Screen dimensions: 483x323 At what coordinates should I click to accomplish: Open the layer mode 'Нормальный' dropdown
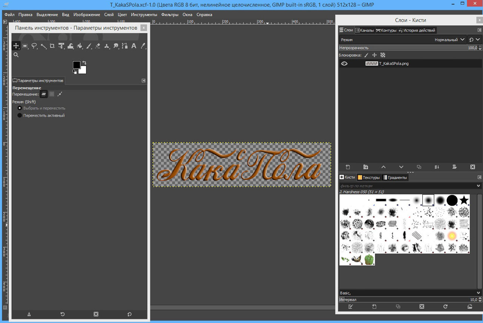[x=451, y=40]
